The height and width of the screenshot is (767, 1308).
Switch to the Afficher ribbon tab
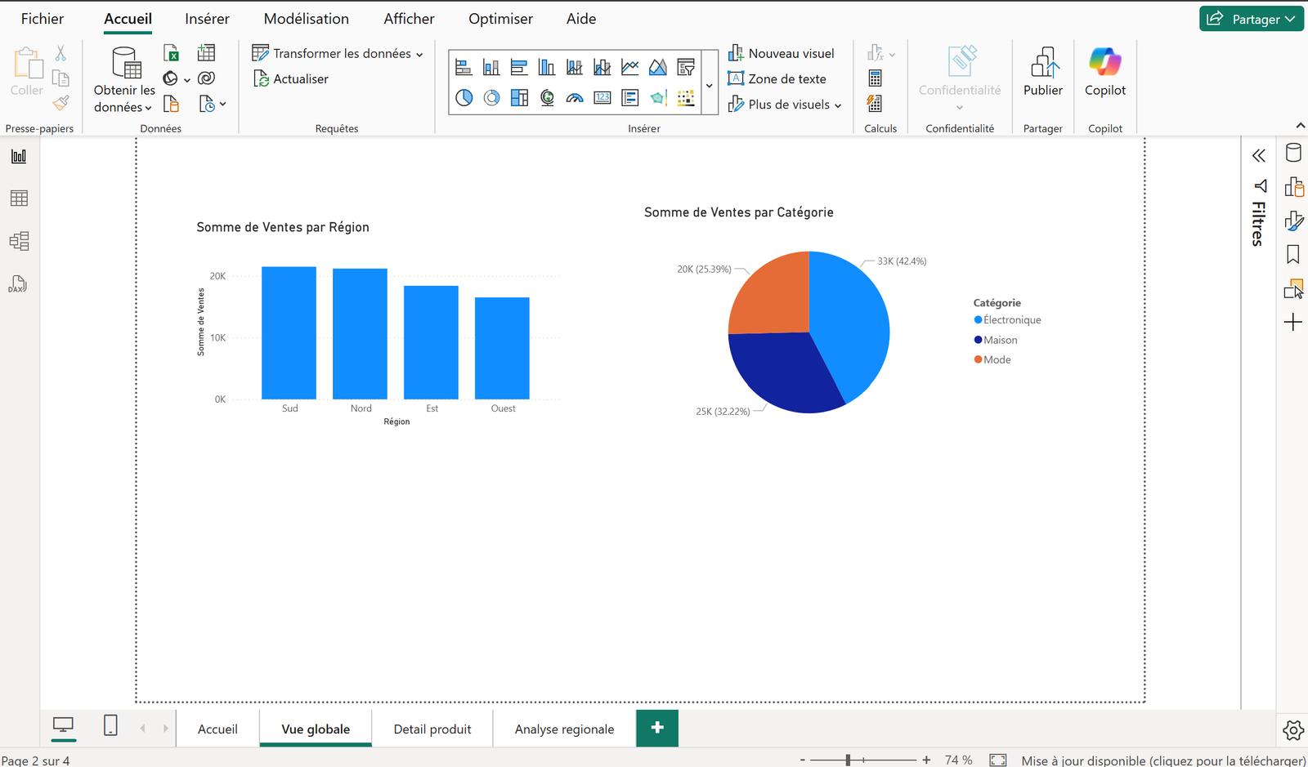click(409, 19)
